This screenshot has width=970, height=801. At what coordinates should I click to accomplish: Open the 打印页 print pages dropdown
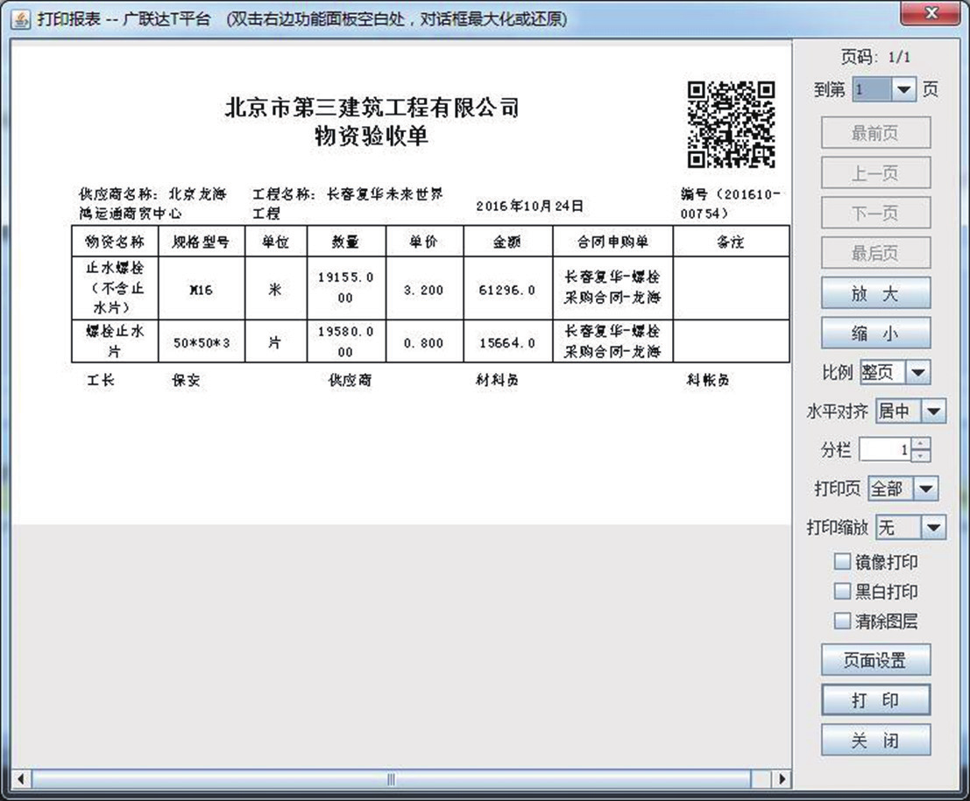click(926, 488)
